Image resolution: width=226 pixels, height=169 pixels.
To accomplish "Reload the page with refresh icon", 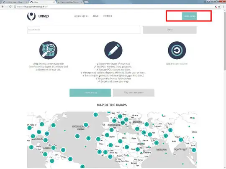I will point(10,7).
